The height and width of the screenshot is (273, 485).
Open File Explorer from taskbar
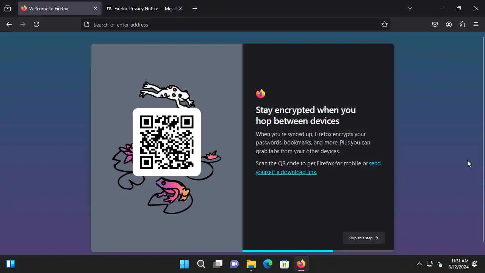coord(251,264)
